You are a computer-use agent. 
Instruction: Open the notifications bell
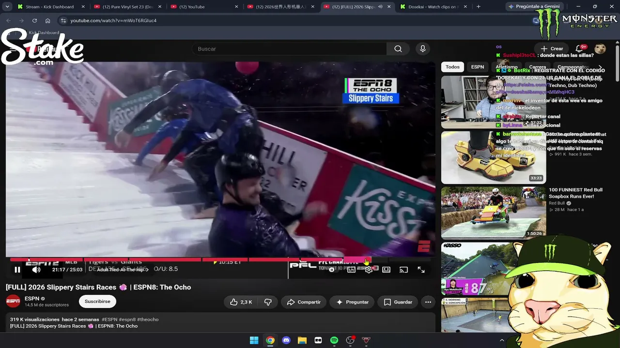tap(579, 49)
